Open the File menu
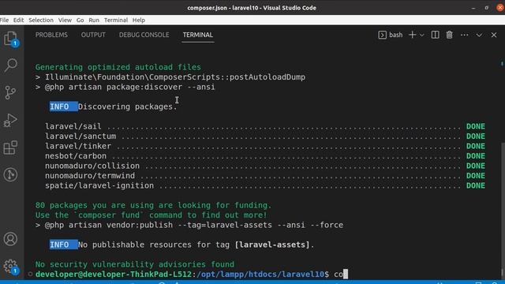This screenshot has height=284, width=505. 5,20
